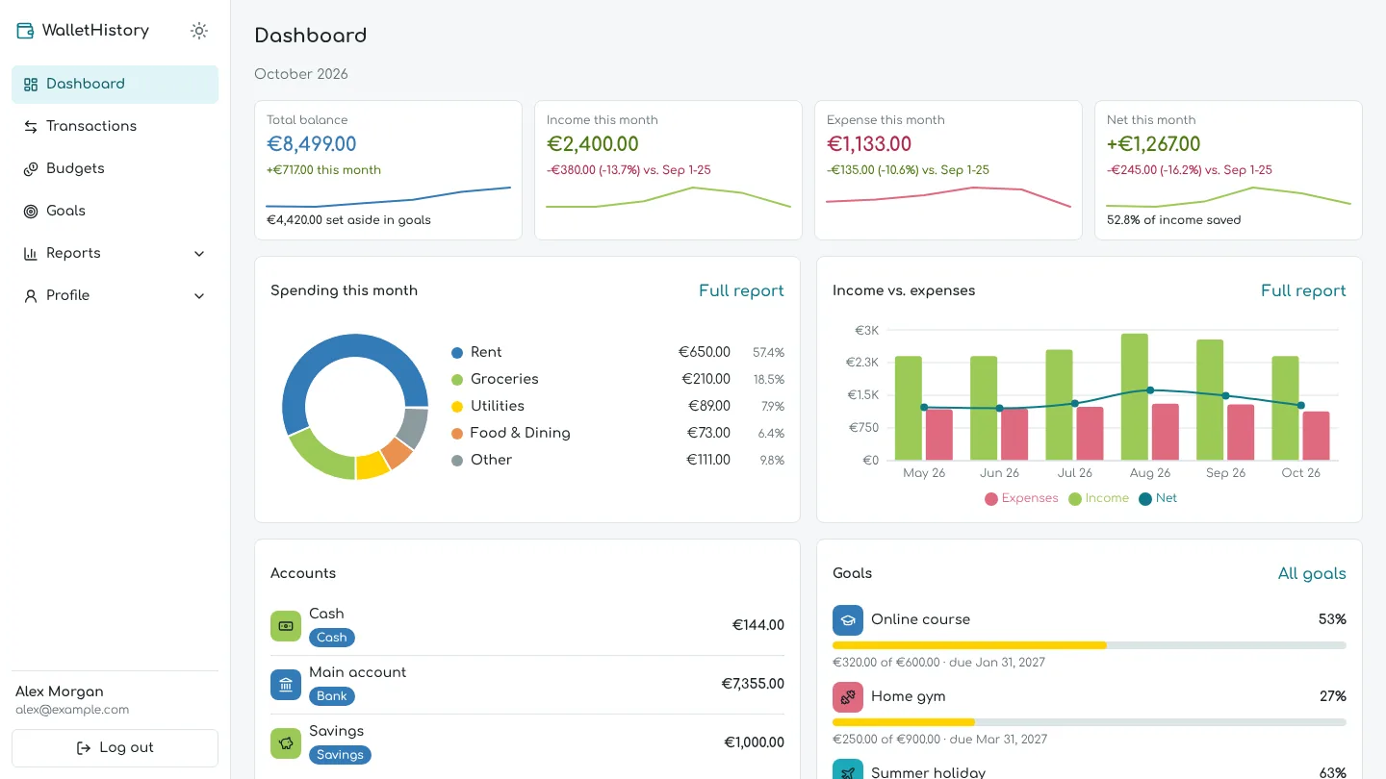The image size is (1386, 779).
Task: Toggle the Expenses series in chart legend
Action: click(x=1021, y=499)
